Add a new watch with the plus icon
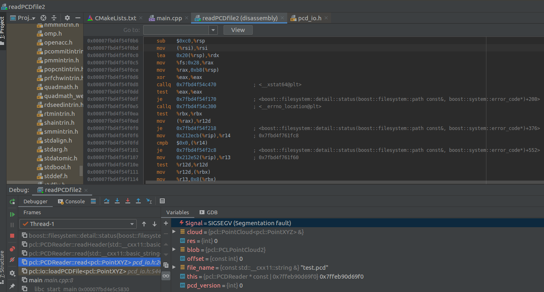 point(166,223)
